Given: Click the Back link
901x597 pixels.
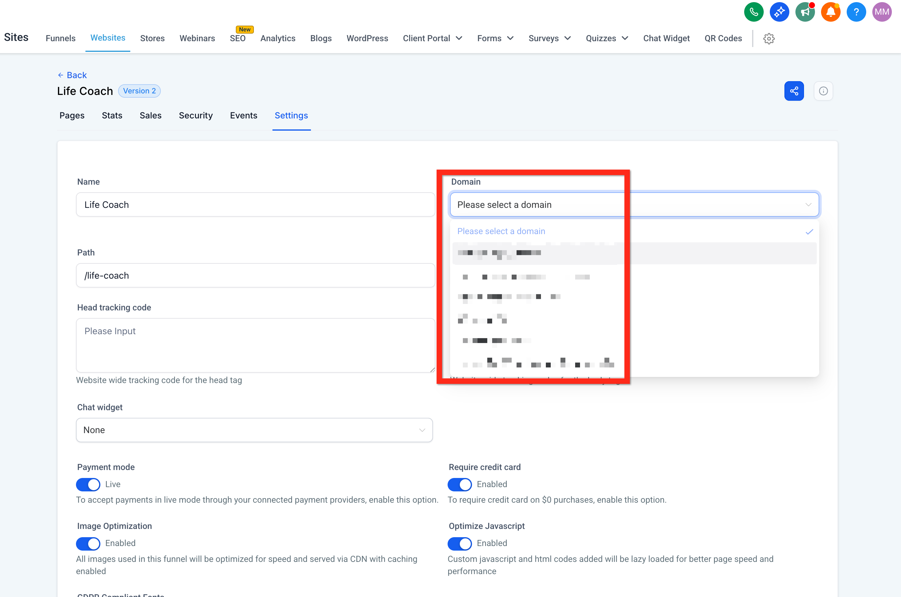Looking at the screenshot, I should (72, 75).
